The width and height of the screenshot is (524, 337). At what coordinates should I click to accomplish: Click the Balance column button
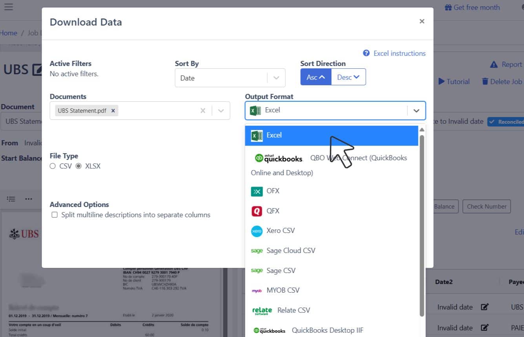pos(444,207)
